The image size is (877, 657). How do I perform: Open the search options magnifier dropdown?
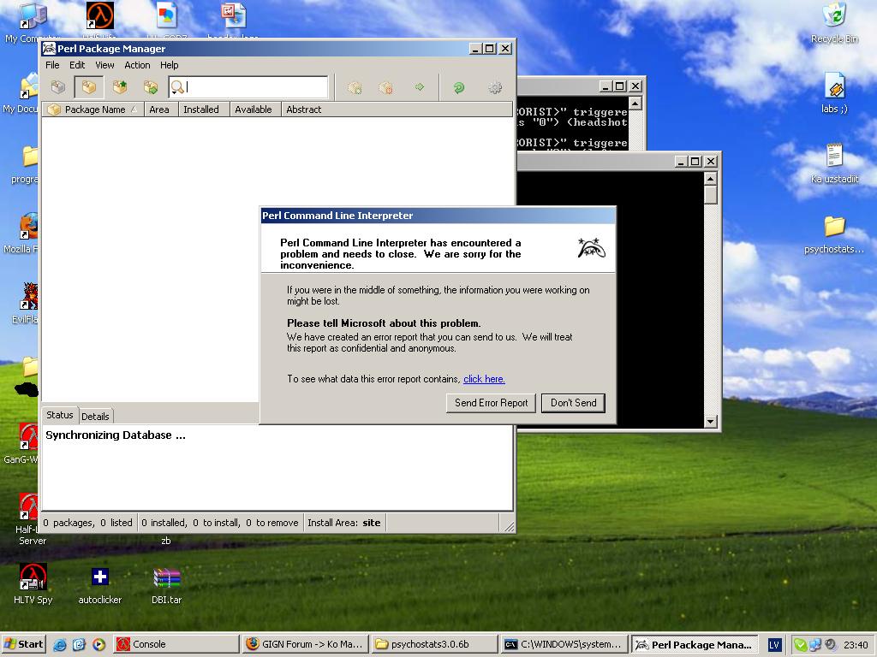[177, 87]
